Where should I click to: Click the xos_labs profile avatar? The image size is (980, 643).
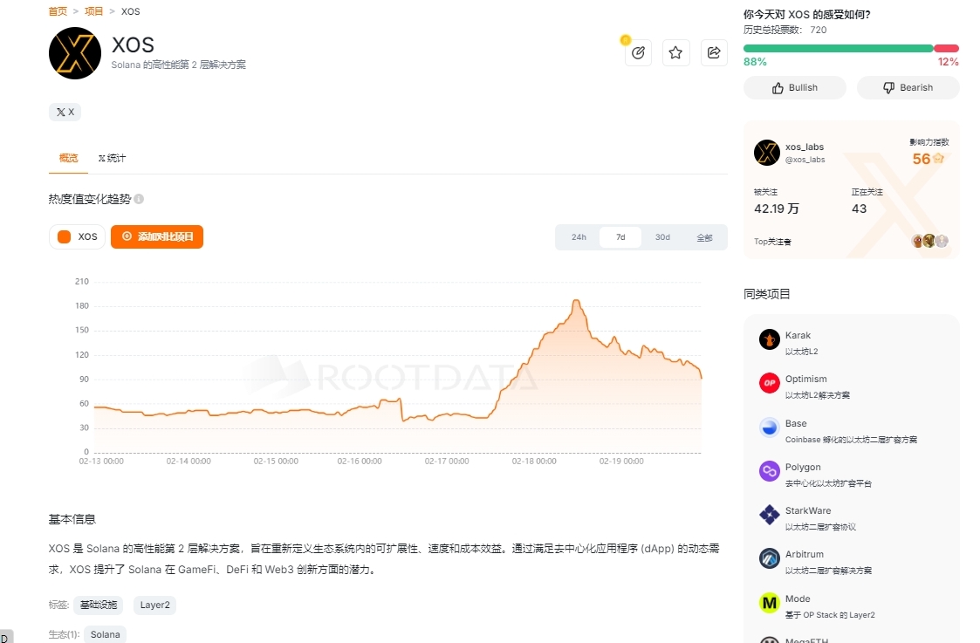point(766,153)
